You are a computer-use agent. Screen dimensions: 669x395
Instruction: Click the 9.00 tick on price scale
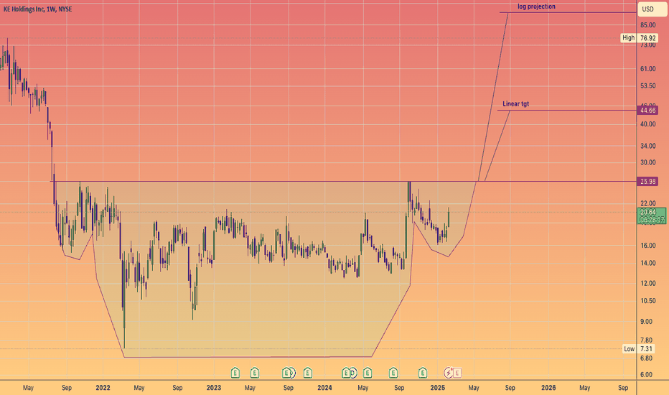pyautogui.click(x=647, y=322)
